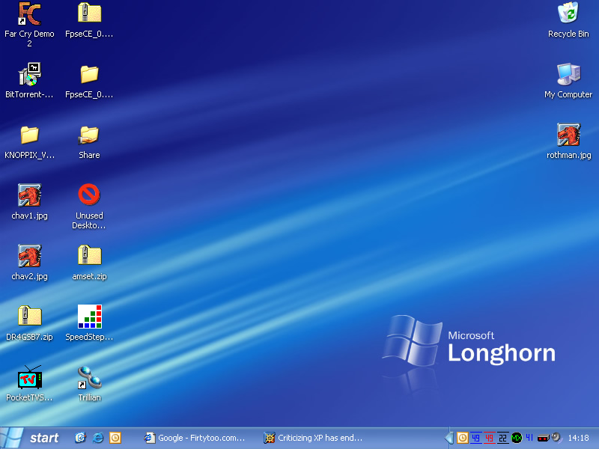Select the Unused Desktop Shortcuts icon
The image size is (599, 449).
tap(89, 195)
